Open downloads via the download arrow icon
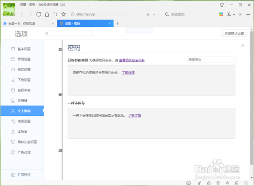 (x=240, y=14)
